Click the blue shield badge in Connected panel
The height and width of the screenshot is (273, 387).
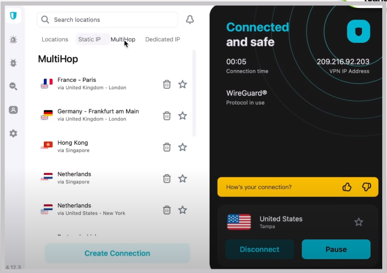tap(358, 31)
